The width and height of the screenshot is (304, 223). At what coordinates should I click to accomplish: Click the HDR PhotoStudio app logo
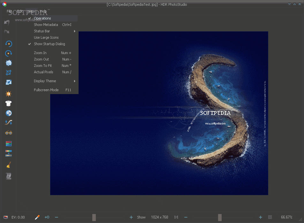(4, 4)
